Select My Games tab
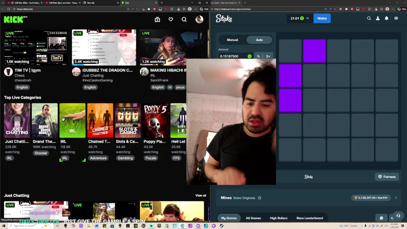 point(229,218)
